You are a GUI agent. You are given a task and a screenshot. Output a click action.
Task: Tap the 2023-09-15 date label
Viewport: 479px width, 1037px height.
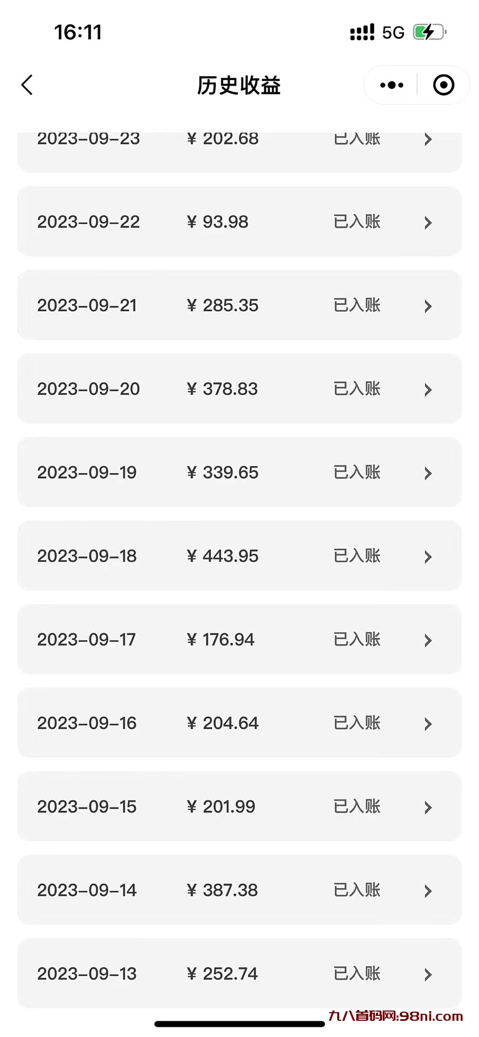pos(87,806)
